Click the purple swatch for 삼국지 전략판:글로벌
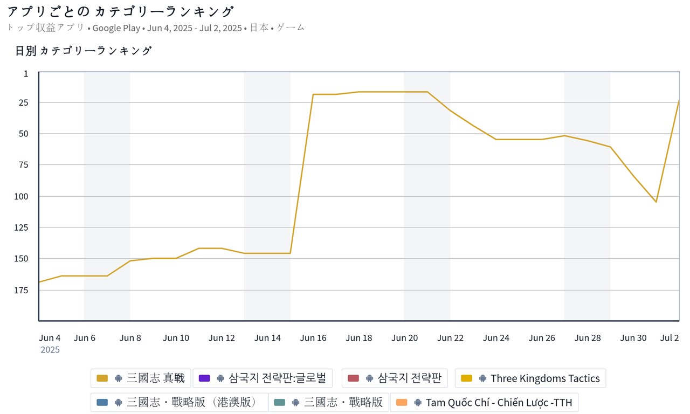 tap(204, 378)
